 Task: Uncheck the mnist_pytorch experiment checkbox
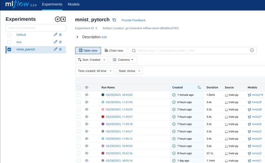(9, 49)
